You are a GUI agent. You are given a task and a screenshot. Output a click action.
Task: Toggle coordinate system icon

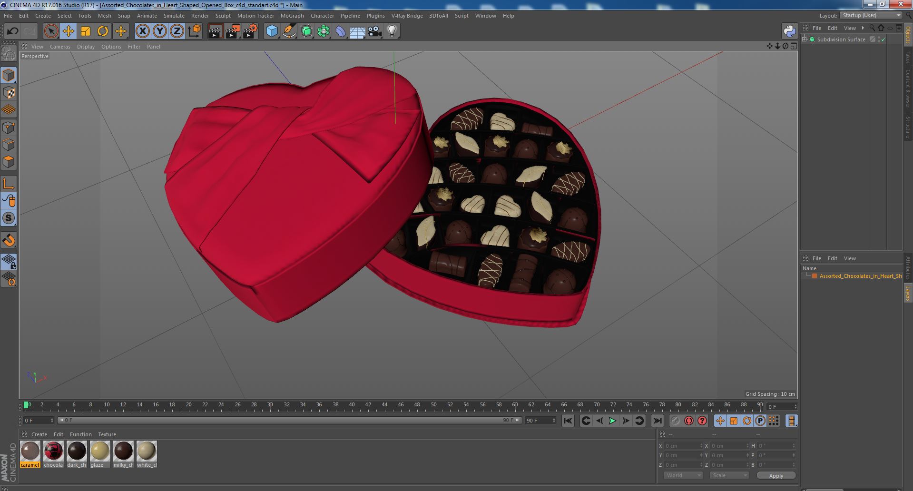click(195, 31)
